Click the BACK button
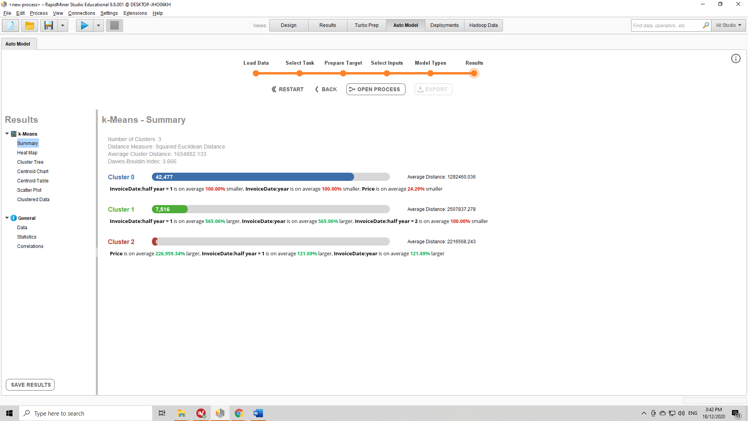748x421 pixels. coord(326,89)
